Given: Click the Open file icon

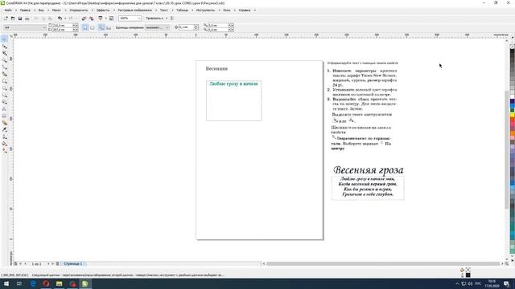Looking at the screenshot, I should (13, 18).
